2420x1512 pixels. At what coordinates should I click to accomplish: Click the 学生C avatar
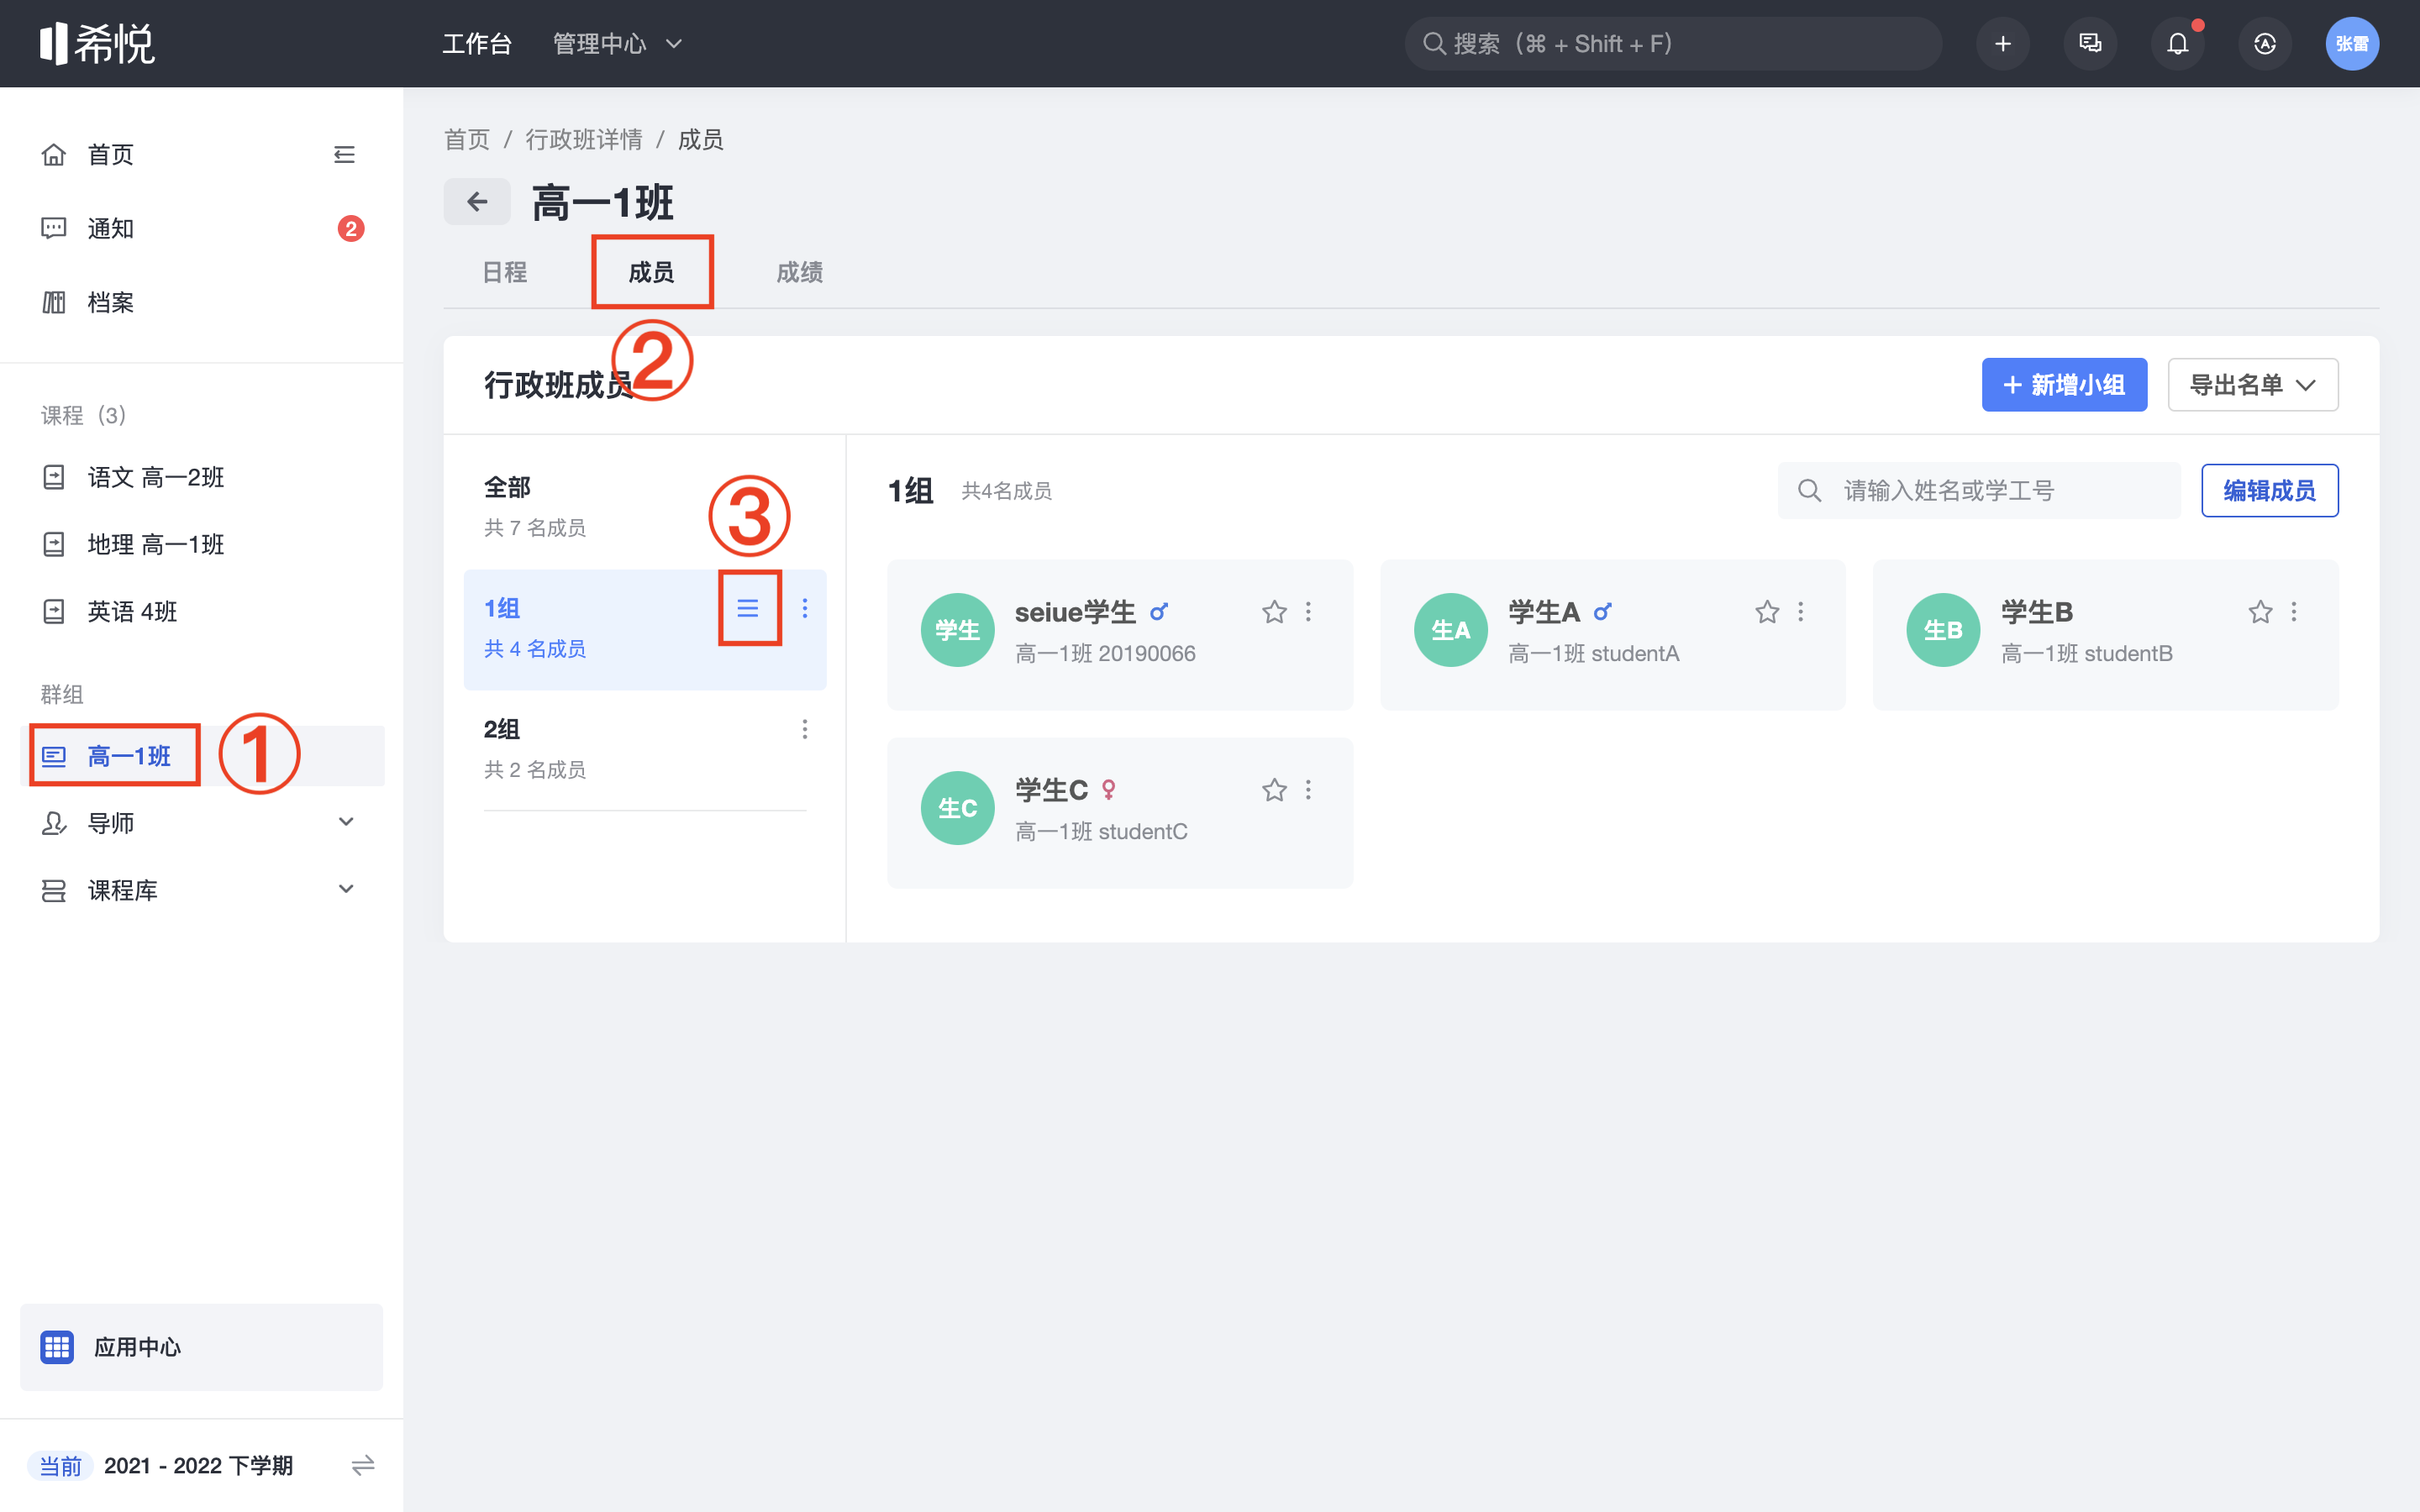tap(957, 808)
